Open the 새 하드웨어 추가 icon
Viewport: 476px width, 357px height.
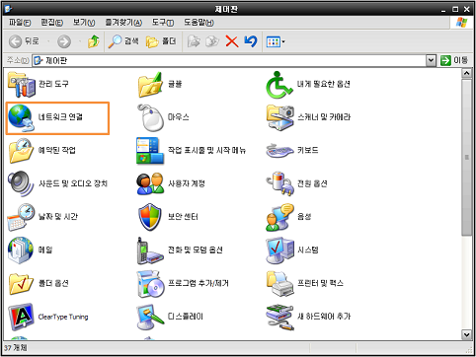279,317
